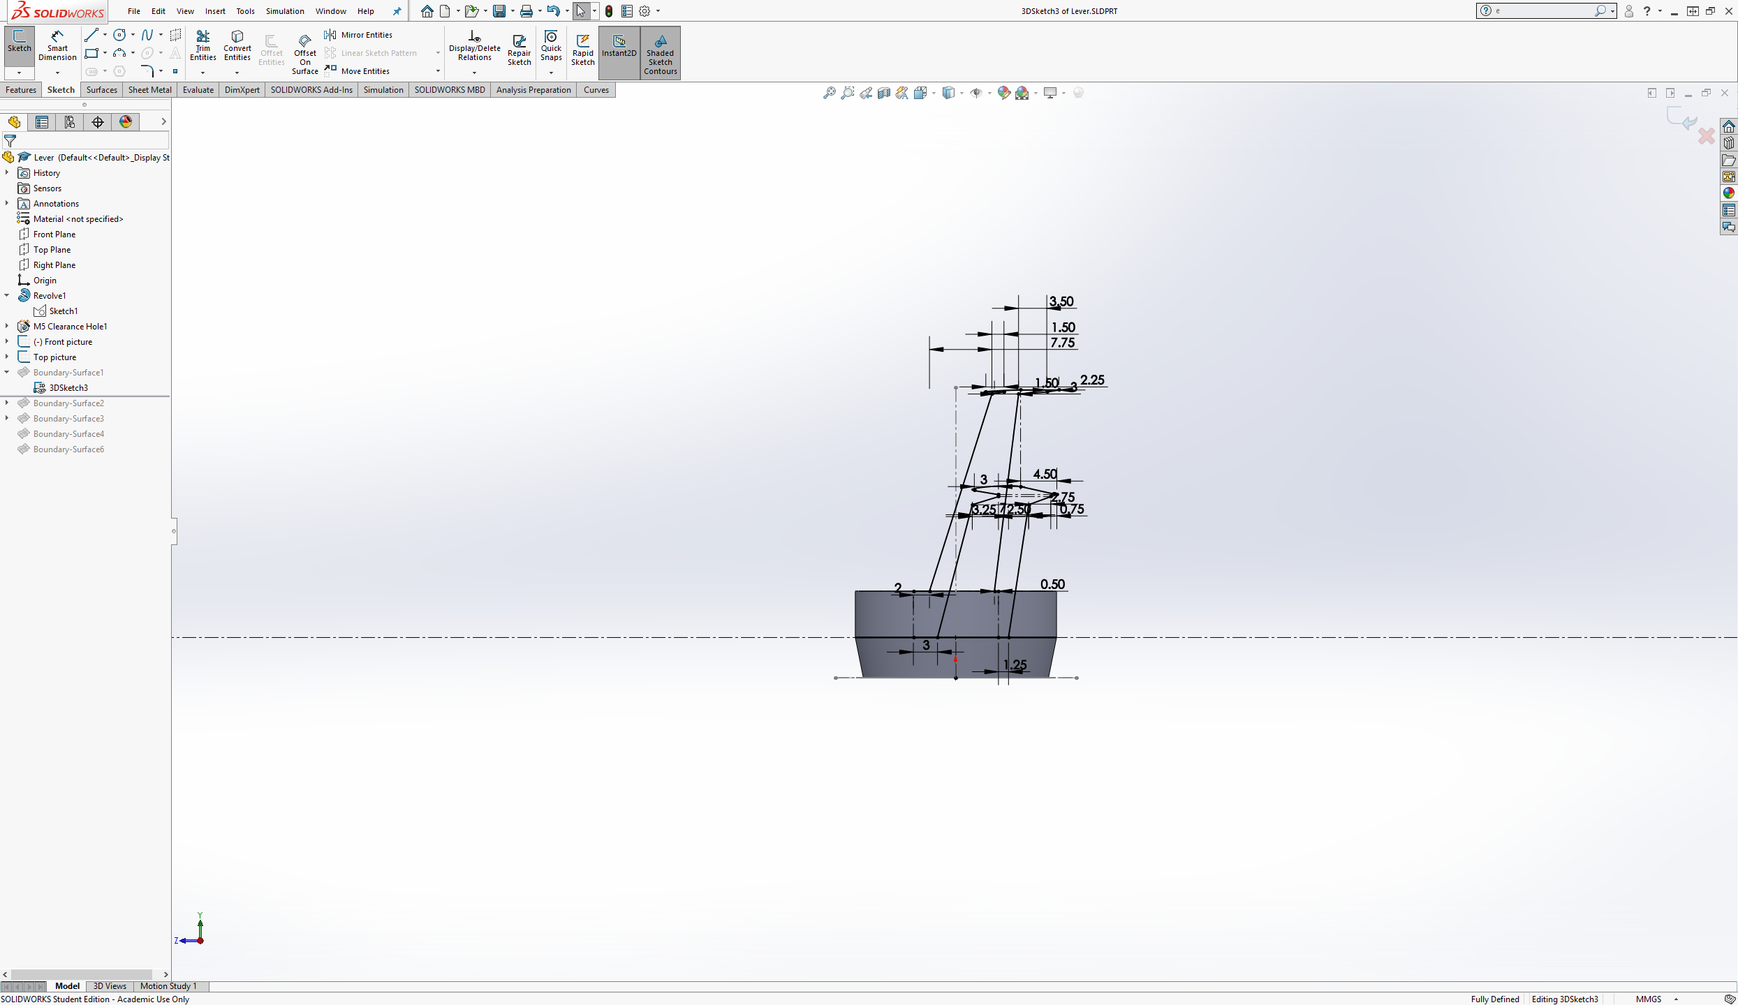Open the Offset On Surface tool
1738x1005 pixels.
pyautogui.click(x=305, y=53)
